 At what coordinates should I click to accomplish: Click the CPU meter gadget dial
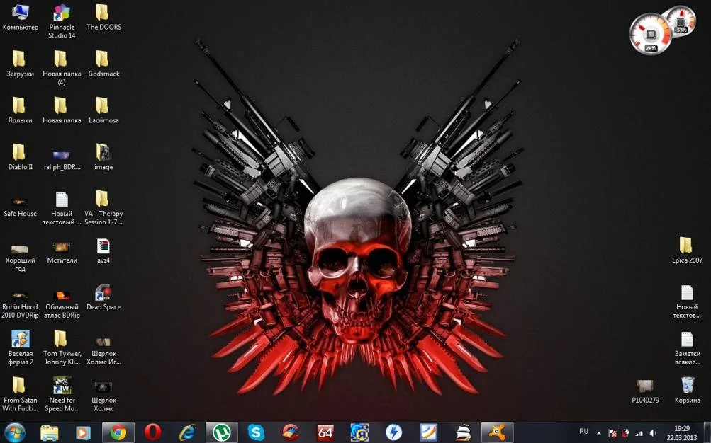tap(651, 34)
